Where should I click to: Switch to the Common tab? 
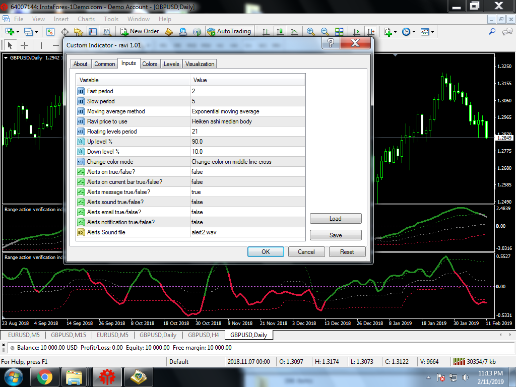pyautogui.click(x=105, y=64)
